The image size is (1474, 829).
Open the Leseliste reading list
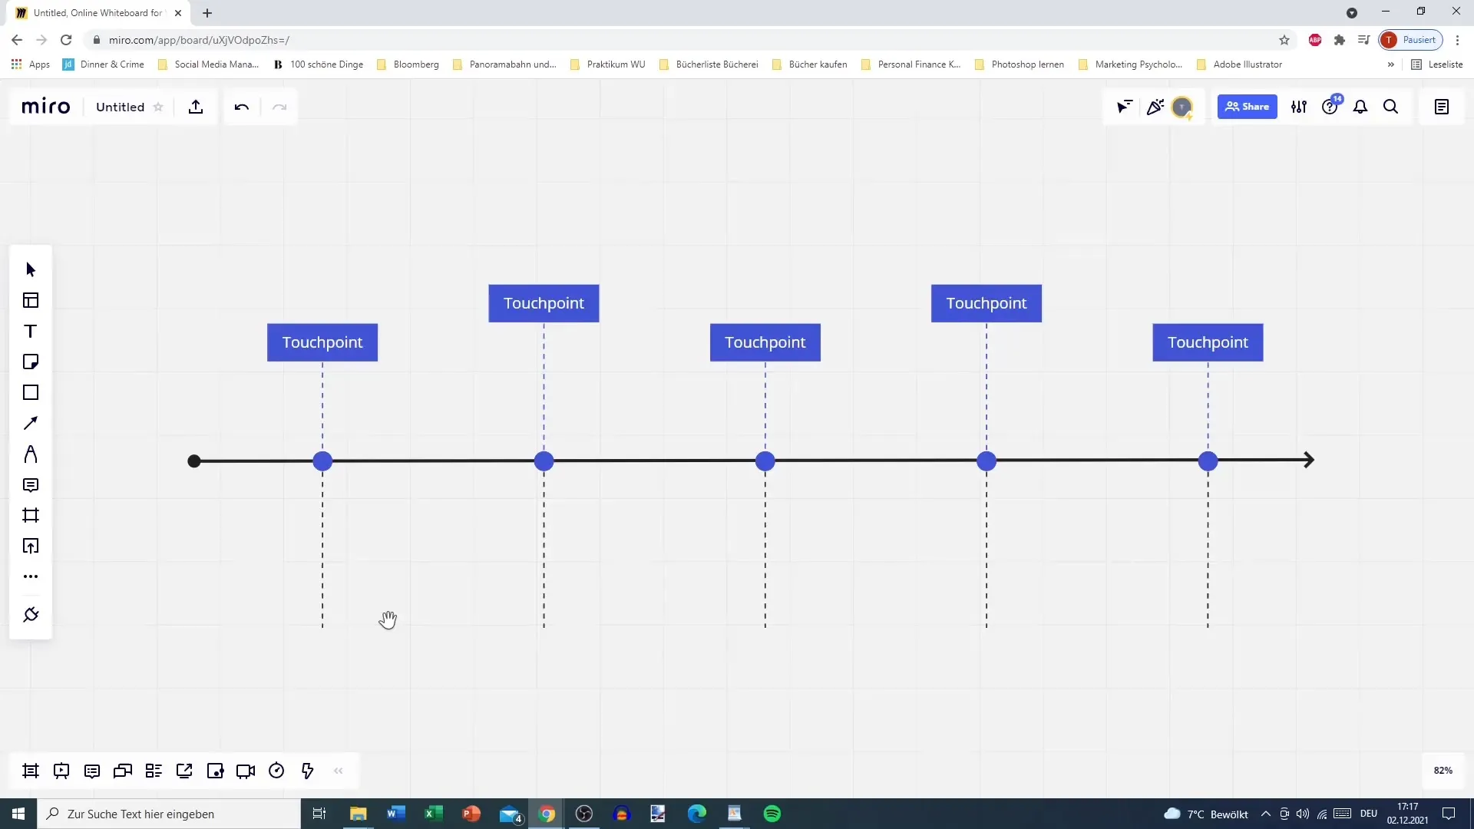click(1437, 64)
